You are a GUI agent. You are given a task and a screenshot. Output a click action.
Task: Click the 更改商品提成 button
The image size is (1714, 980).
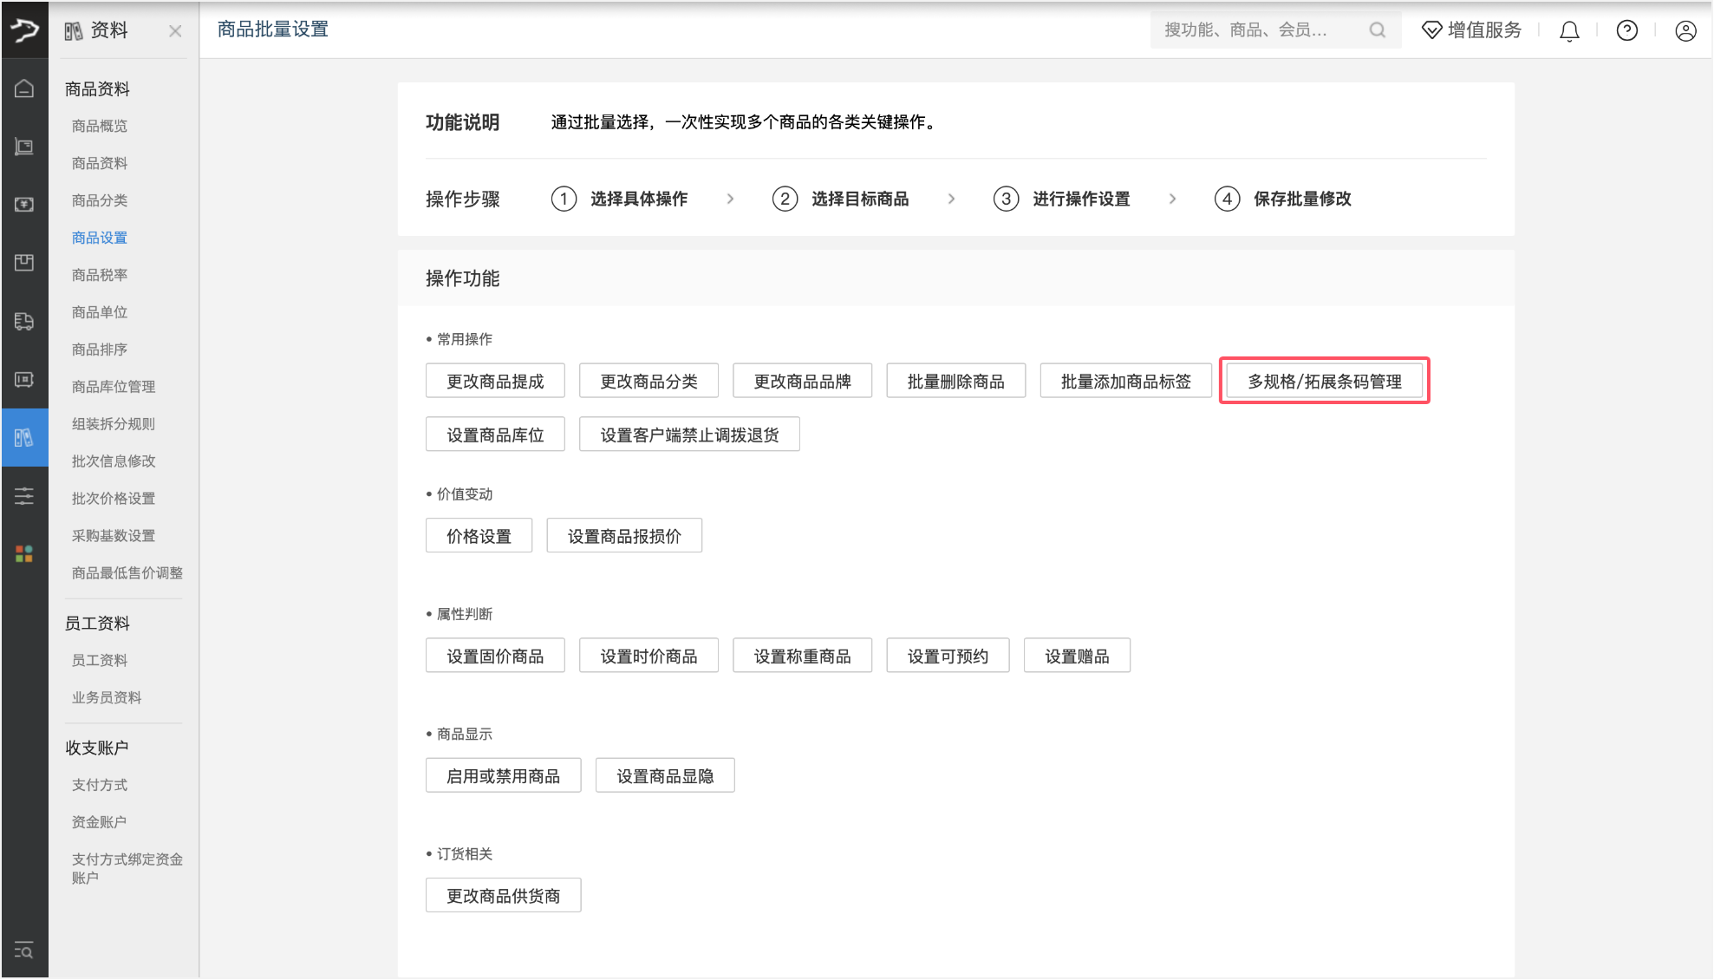click(x=495, y=382)
